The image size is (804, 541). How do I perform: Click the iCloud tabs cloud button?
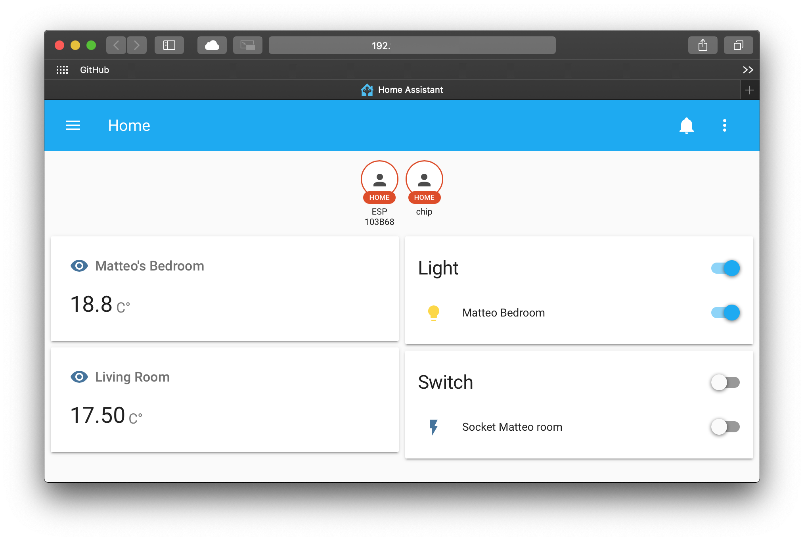[x=212, y=45]
